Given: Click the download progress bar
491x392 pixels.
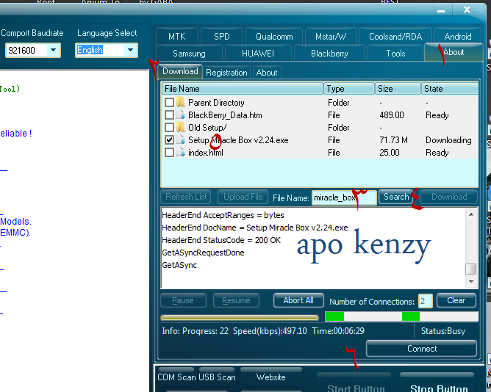Looking at the screenshot, I should (240, 318).
